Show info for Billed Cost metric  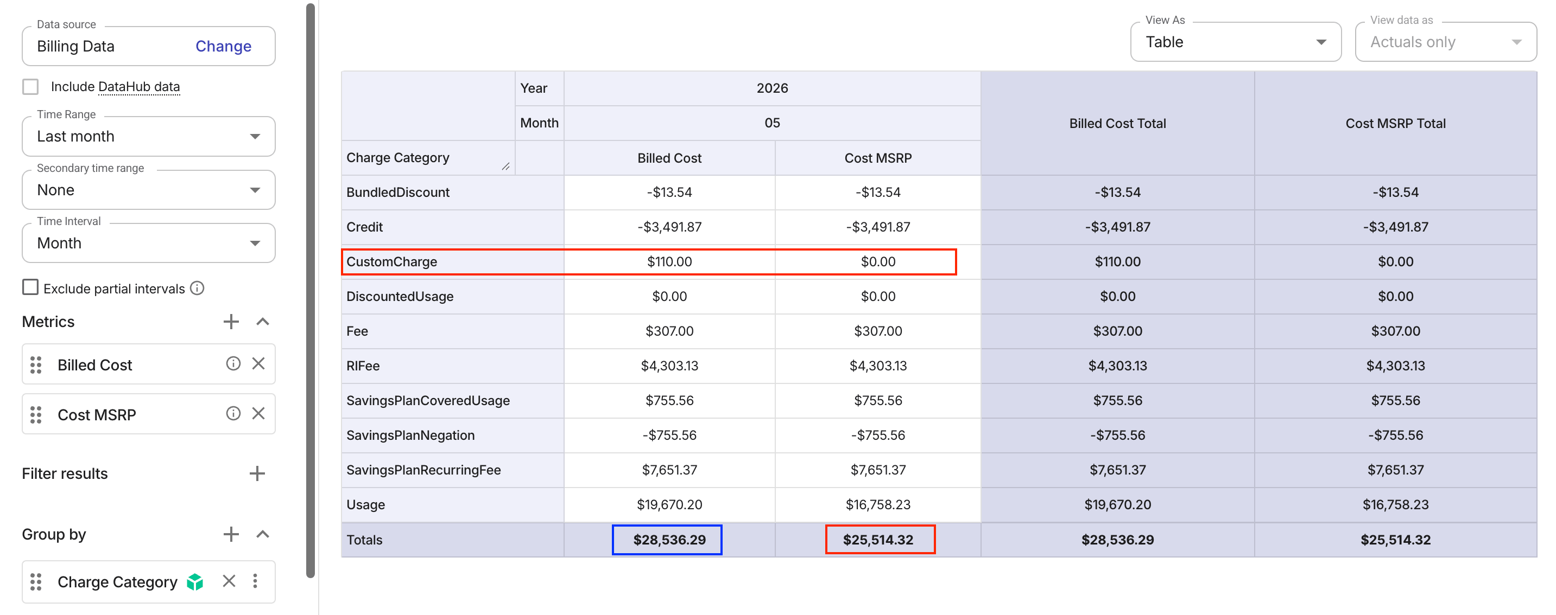233,363
